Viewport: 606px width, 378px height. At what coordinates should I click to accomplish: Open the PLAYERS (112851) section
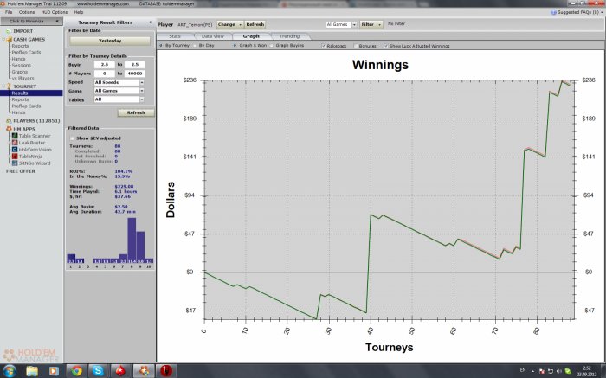(x=36, y=121)
